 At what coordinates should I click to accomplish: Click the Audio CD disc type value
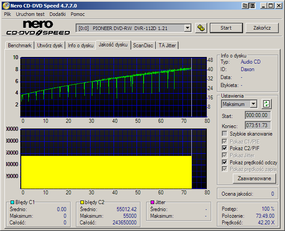pos(251,62)
